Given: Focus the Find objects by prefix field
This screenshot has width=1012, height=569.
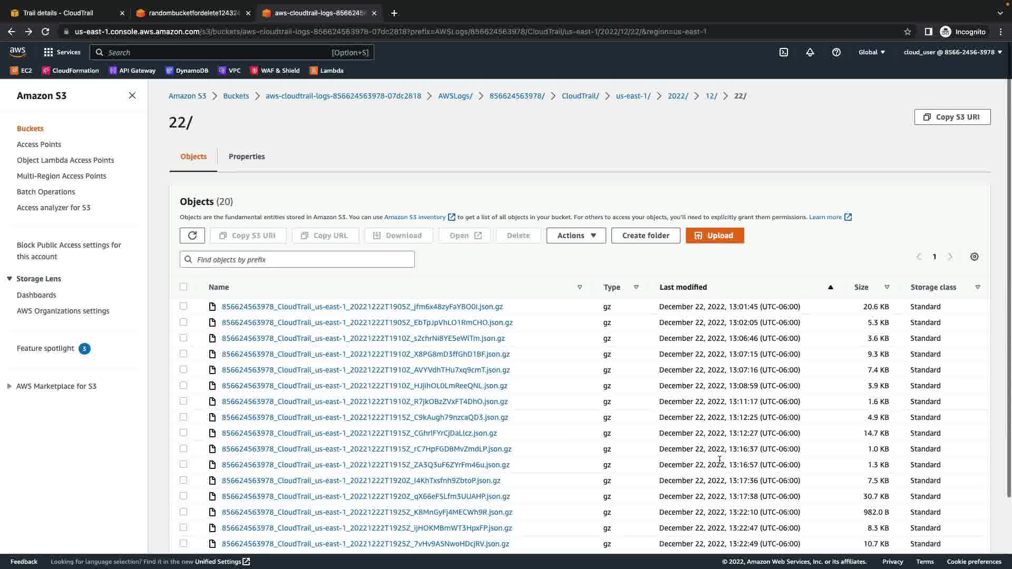Looking at the screenshot, I should point(303,259).
